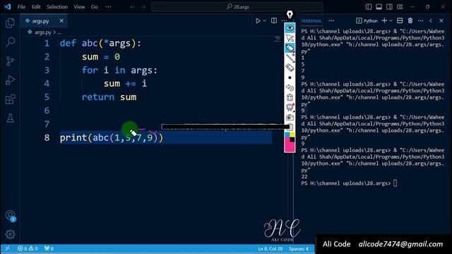Open the Go menu
The height and width of the screenshot is (254, 452).
tap(94, 6)
